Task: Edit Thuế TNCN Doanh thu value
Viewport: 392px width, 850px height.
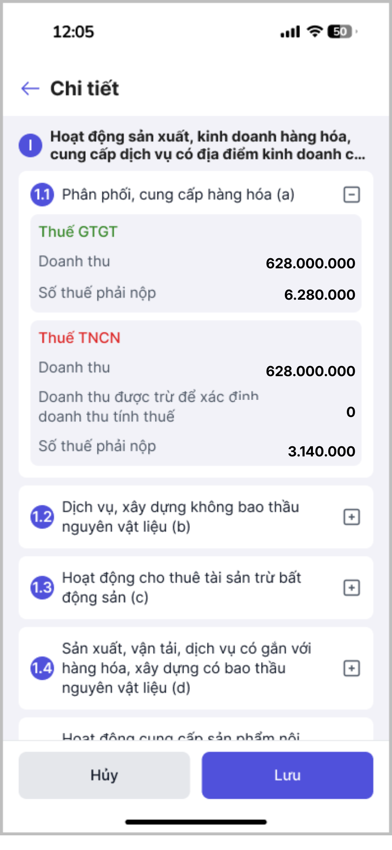Action: coord(310,371)
